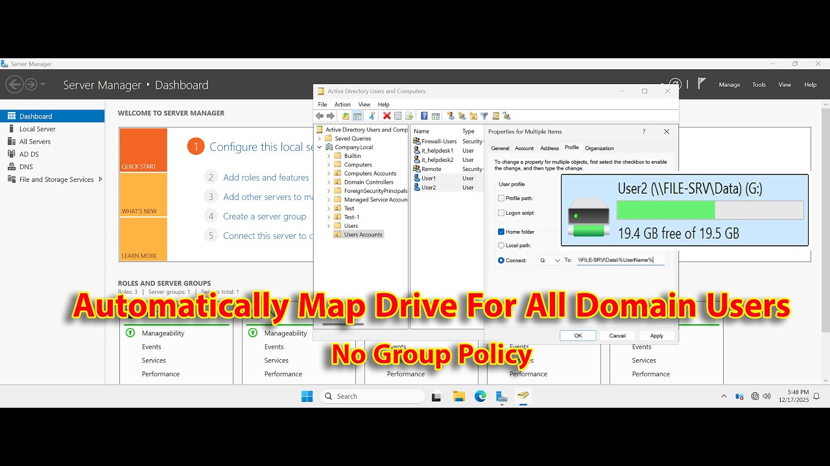Screen dimensions: 830x466
Task: Click Server Manager back navigation arrow
Action: tap(14, 84)
